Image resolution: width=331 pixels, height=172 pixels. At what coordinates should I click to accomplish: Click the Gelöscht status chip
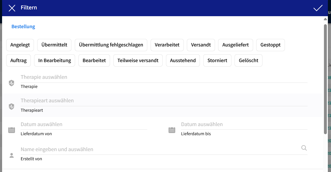tap(248, 61)
